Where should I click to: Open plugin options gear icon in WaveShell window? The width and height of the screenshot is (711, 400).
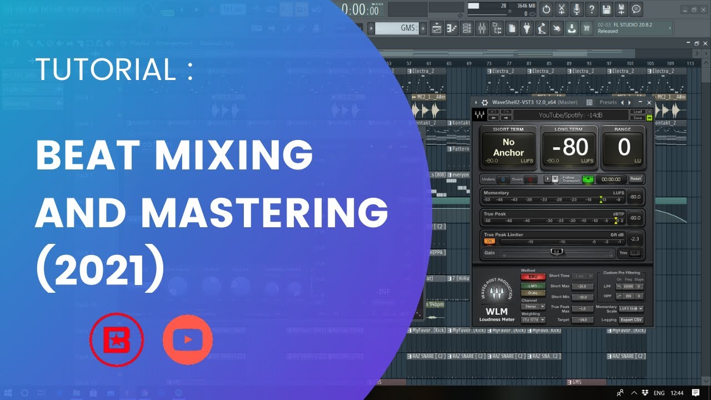click(485, 102)
